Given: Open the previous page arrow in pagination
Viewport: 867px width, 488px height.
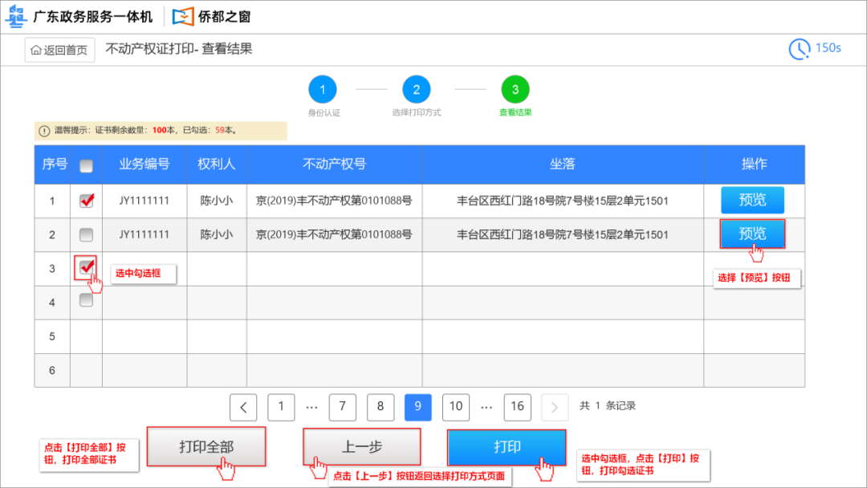Looking at the screenshot, I should [243, 407].
